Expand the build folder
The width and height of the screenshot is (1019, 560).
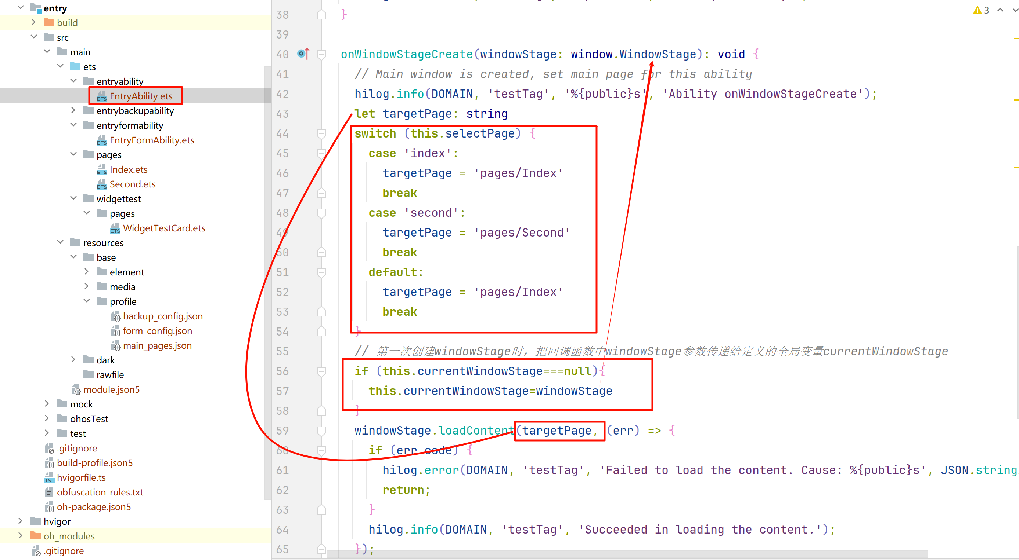coord(34,22)
